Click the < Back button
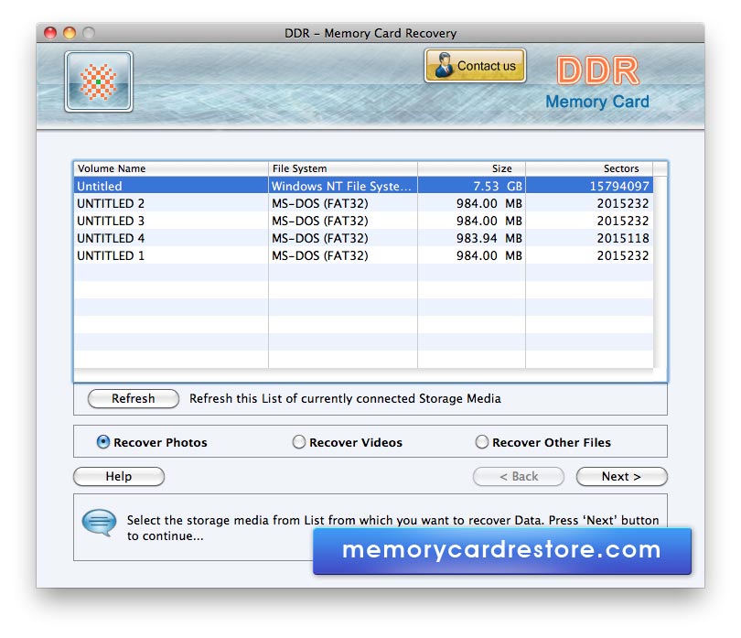The image size is (741, 638). tap(519, 476)
